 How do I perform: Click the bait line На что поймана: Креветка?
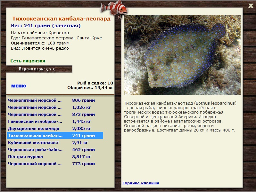40,33
